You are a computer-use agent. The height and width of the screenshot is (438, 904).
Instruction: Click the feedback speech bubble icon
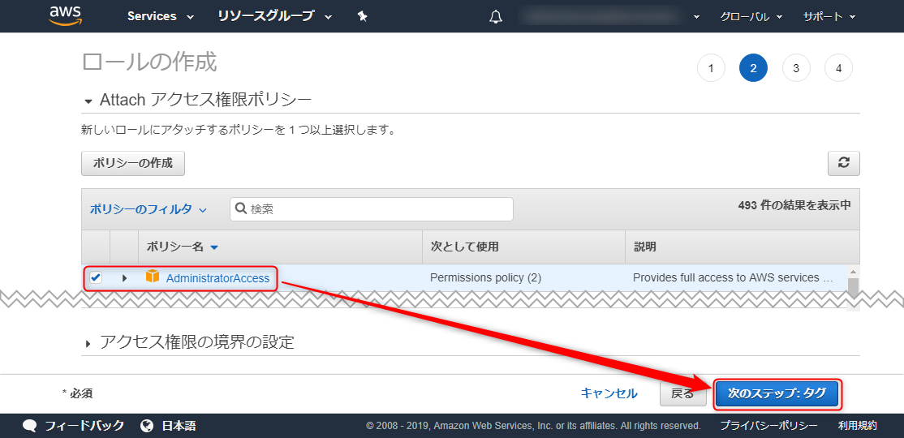30,426
